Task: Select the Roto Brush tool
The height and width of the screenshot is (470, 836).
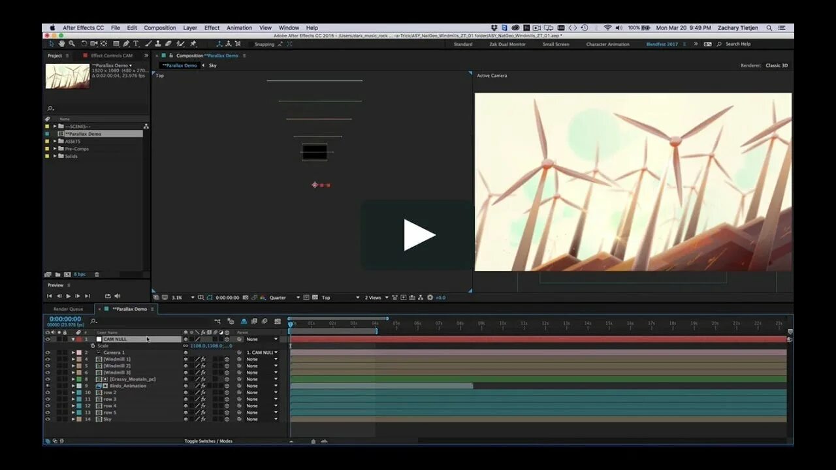Action: coord(181,44)
